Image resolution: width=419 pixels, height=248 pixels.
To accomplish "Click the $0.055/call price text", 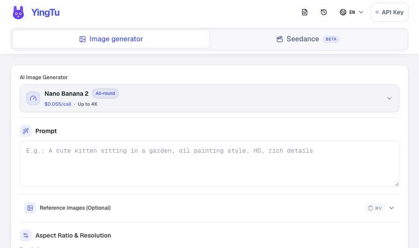I will tap(58, 104).
